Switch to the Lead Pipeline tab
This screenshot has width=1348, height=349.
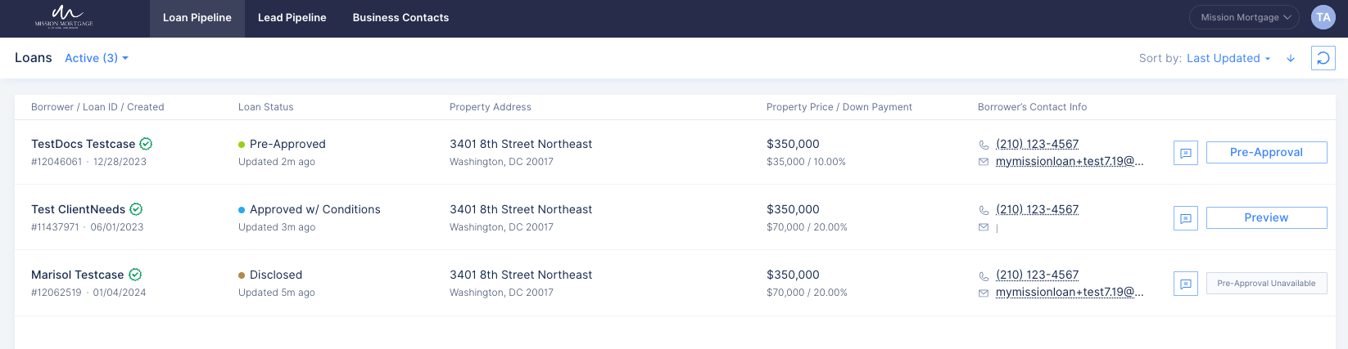(x=292, y=18)
